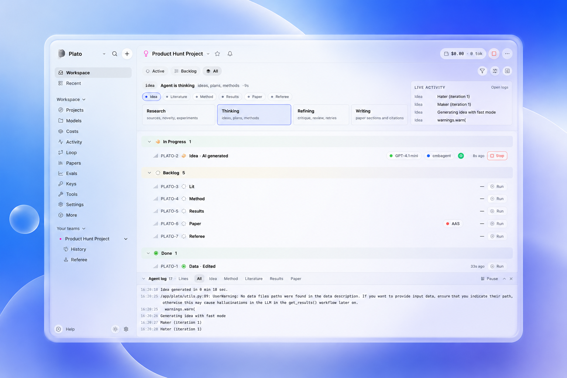Click the plus button beside search
Image resolution: width=567 pixels, height=378 pixels.
(x=127, y=54)
